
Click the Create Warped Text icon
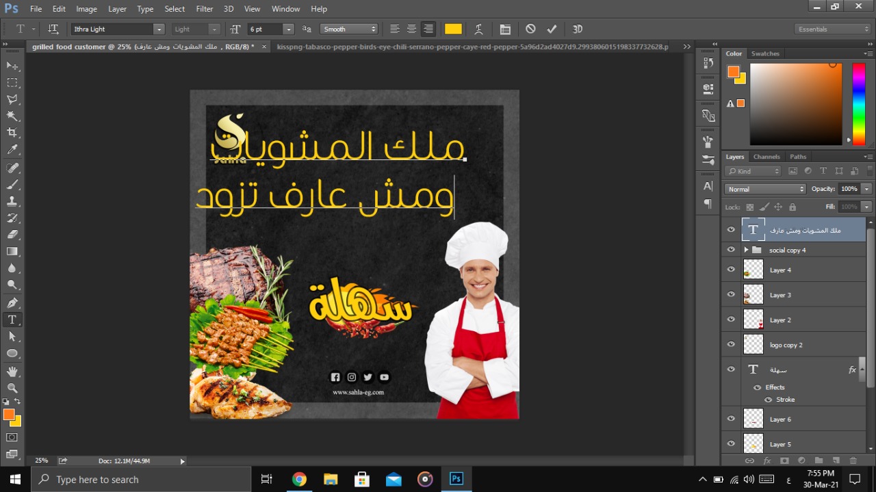(x=478, y=29)
